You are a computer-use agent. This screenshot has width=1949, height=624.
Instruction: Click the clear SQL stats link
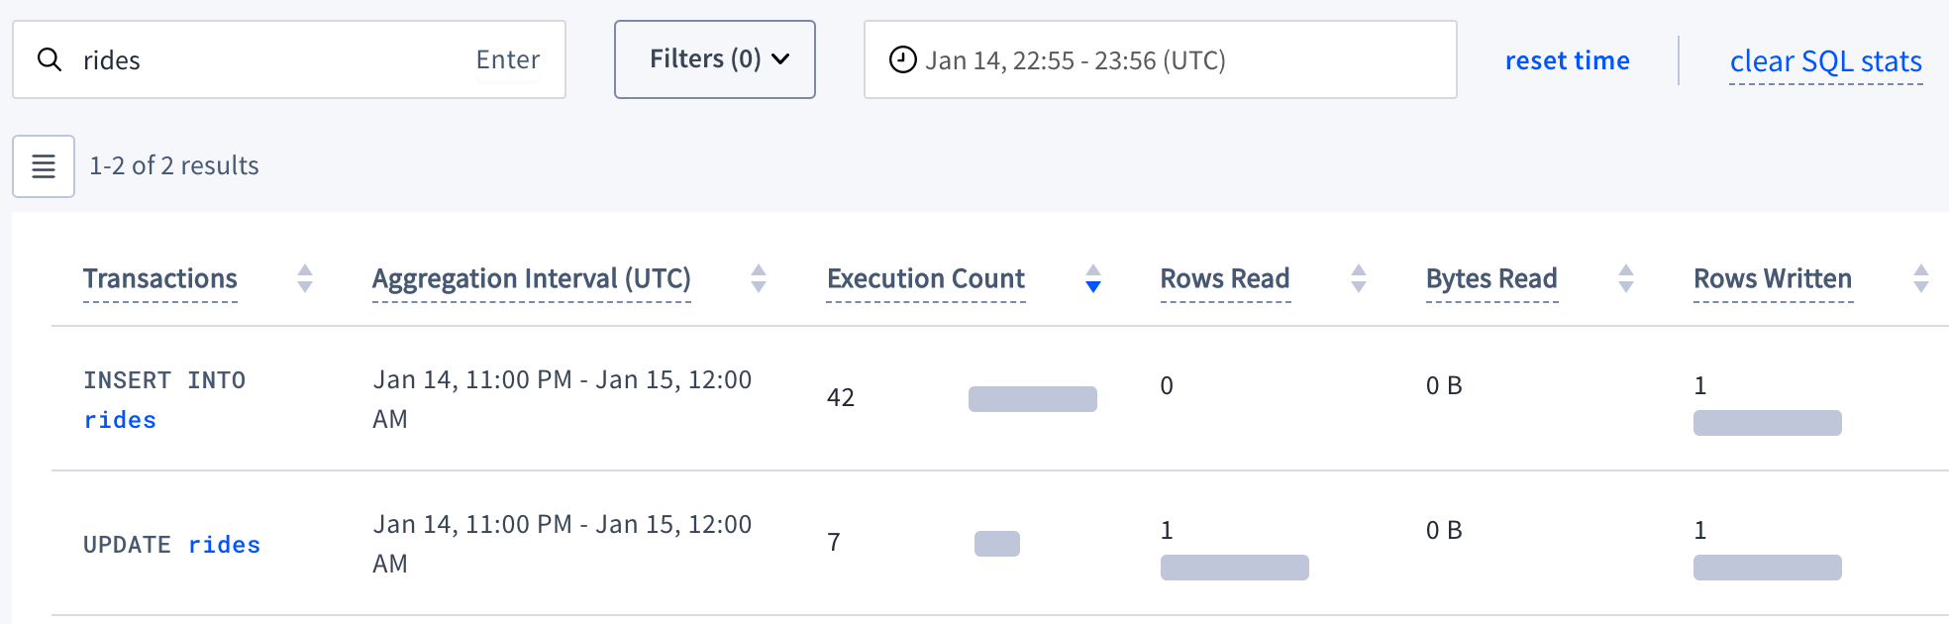tap(1825, 61)
